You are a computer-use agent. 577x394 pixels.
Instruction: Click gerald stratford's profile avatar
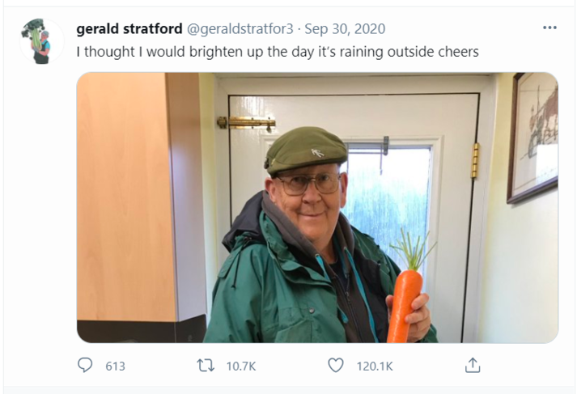point(41,40)
